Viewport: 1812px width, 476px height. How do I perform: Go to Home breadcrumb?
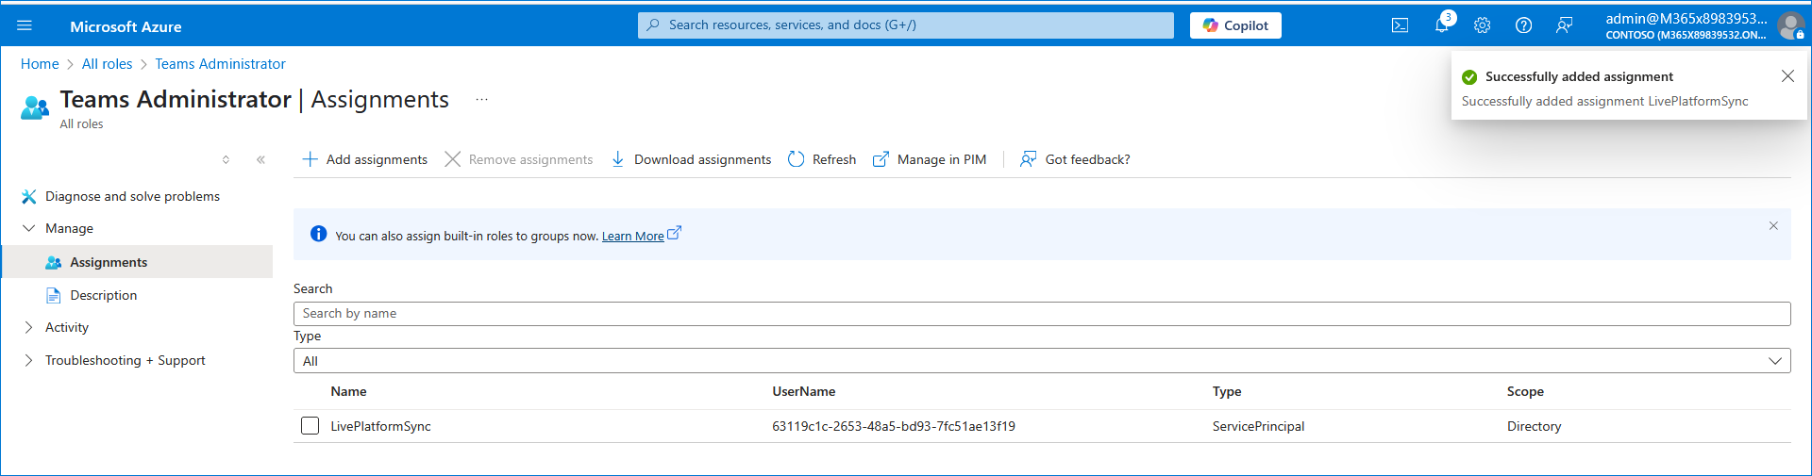pos(40,64)
